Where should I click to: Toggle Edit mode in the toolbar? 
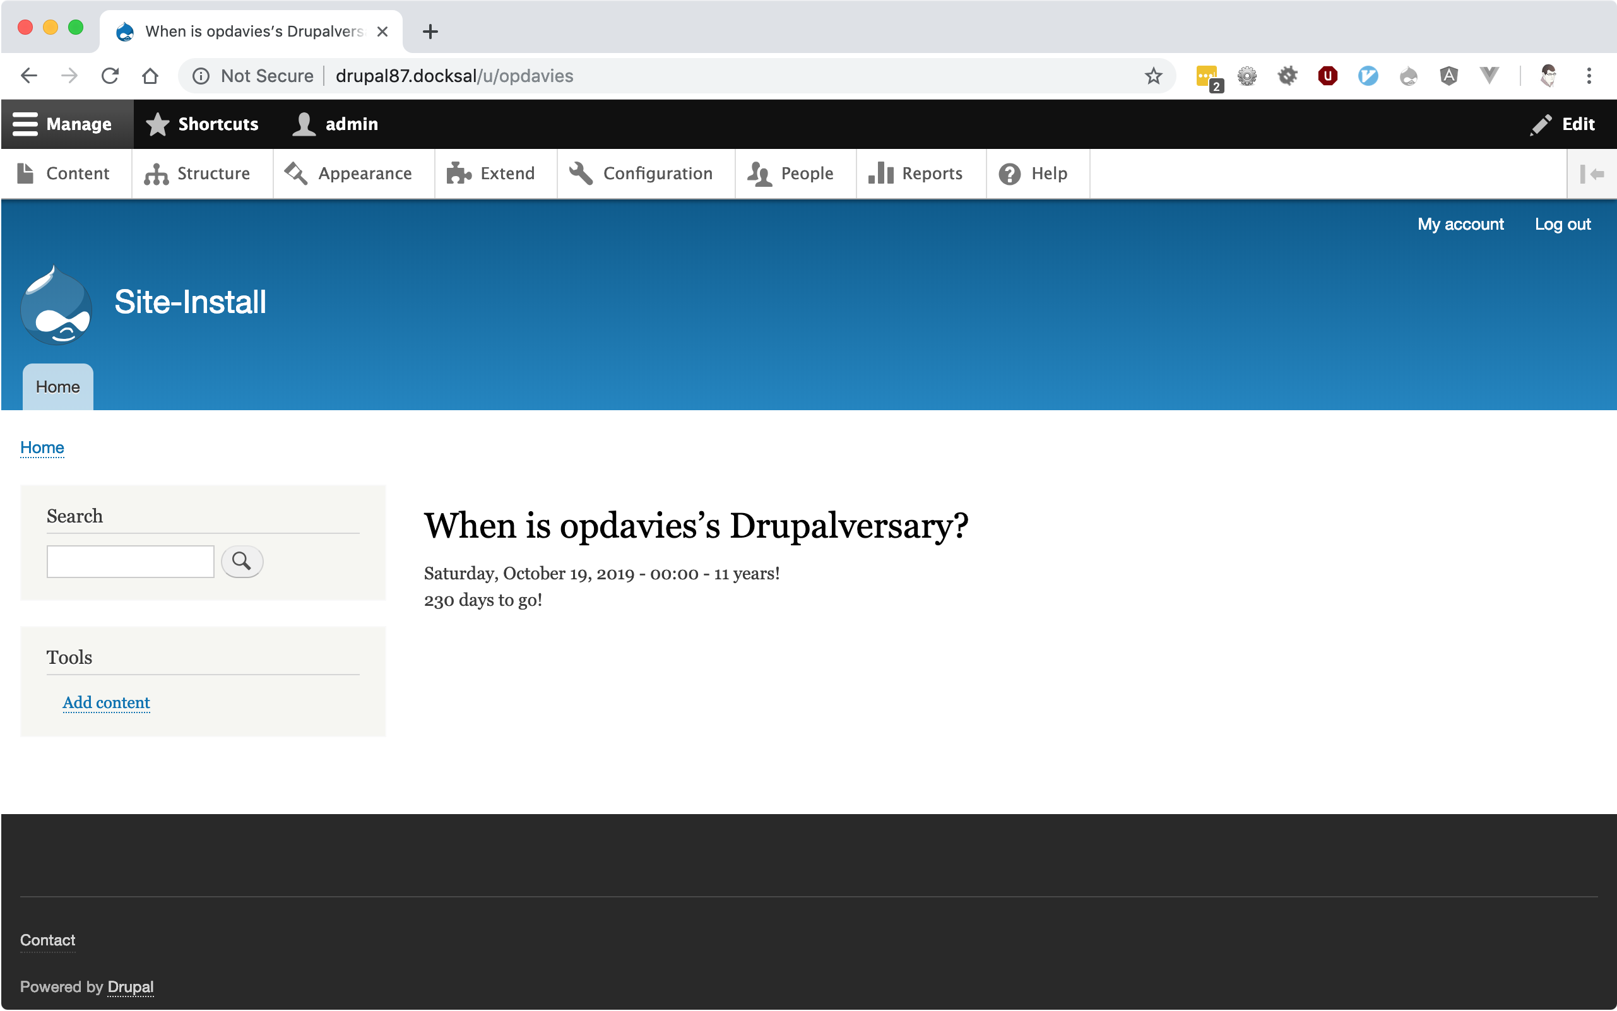point(1563,124)
